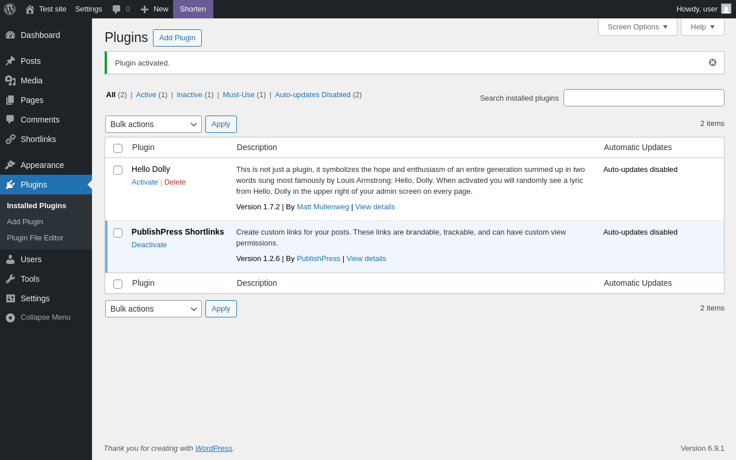Open PublishPress author link
This screenshot has width=736, height=460.
pyautogui.click(x=319, y=259)
